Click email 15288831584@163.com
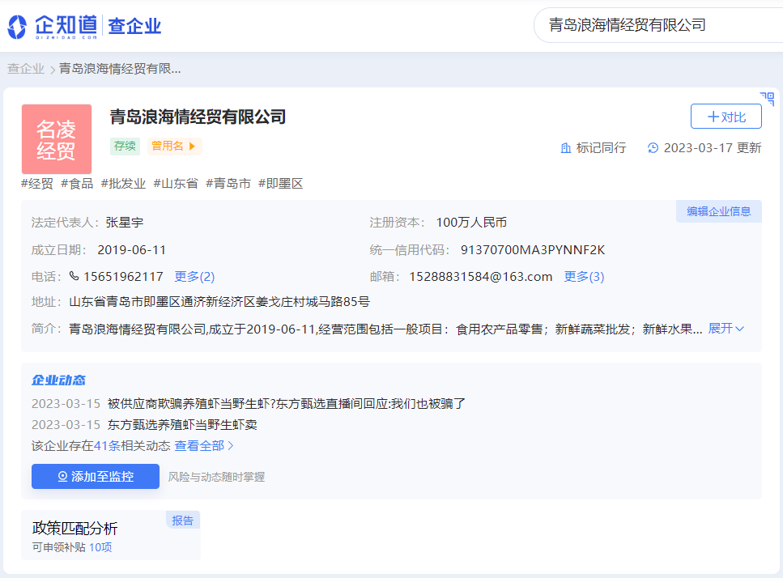 tap(481, 277)
